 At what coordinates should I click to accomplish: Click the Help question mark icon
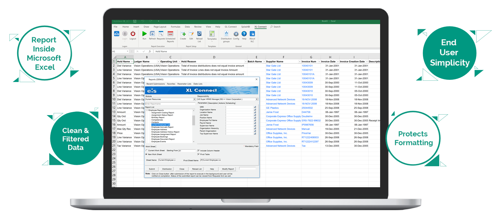(x=244, y=34)
